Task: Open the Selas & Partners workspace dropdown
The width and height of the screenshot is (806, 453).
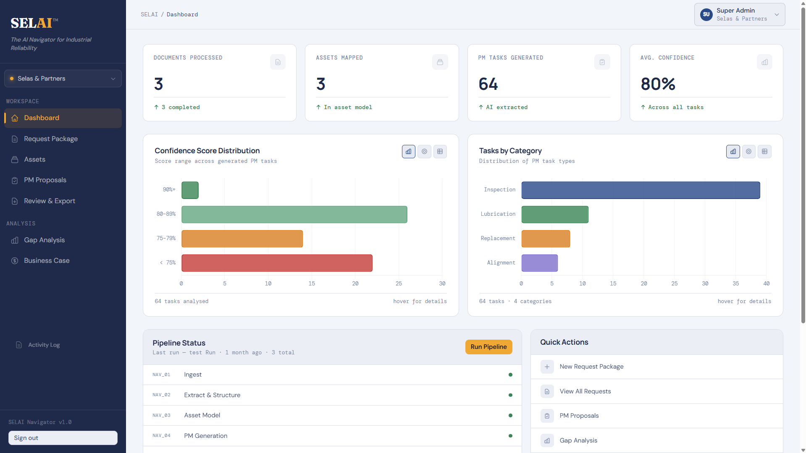Action: tap(63, 79)
